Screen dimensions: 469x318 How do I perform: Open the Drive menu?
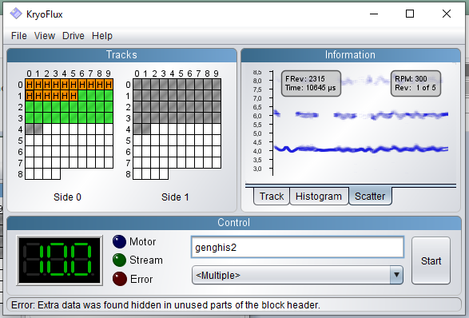click(x=74, y=36)
